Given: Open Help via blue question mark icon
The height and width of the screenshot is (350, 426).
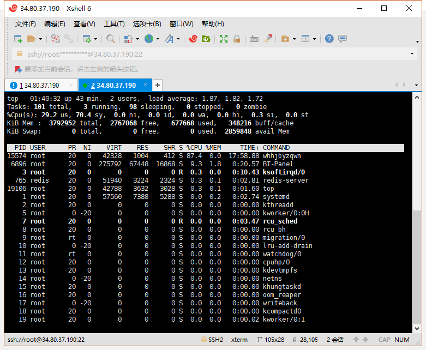Looking at the screenshot, I should [x=329, y=39].
